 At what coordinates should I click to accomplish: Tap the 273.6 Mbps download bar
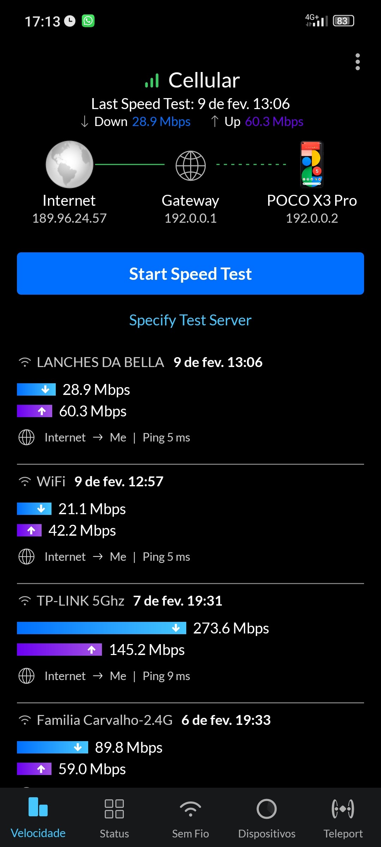point(102,628)
